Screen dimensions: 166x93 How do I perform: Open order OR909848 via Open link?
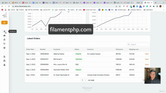[147, 54]
